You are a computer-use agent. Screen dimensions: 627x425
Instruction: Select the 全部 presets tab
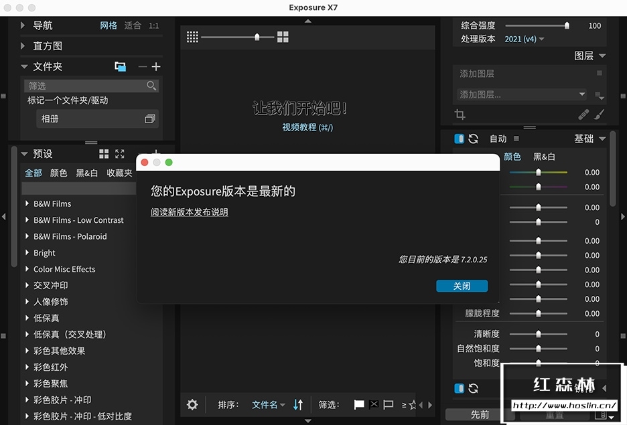click(x=33, y=173)
